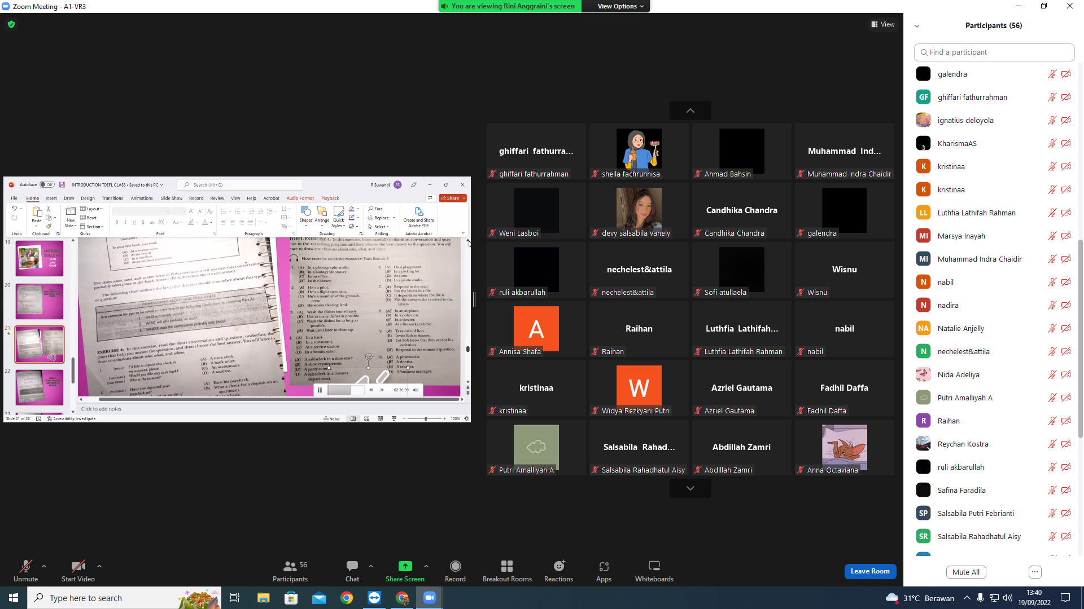Open the Audio Format tab
Viewport: 1084px width, 609px height.
(x=300, y=198)
